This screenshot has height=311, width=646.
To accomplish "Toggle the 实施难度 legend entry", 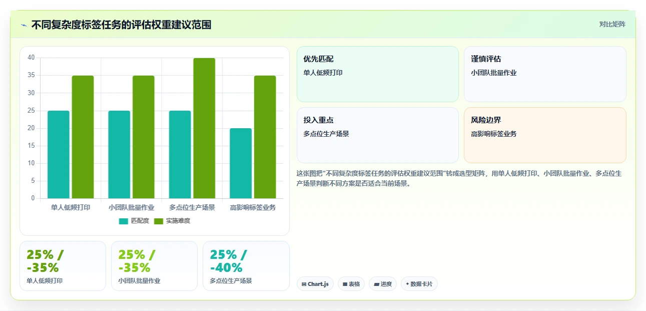I will tap(172, 221).
